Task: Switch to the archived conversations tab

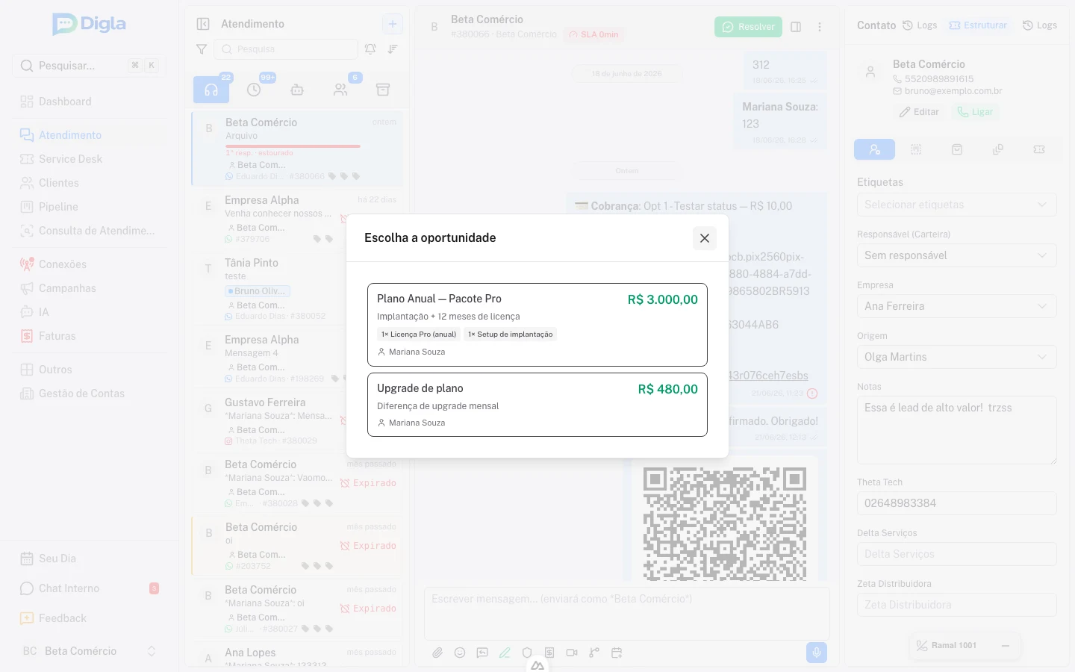Action: coord(383,90)
